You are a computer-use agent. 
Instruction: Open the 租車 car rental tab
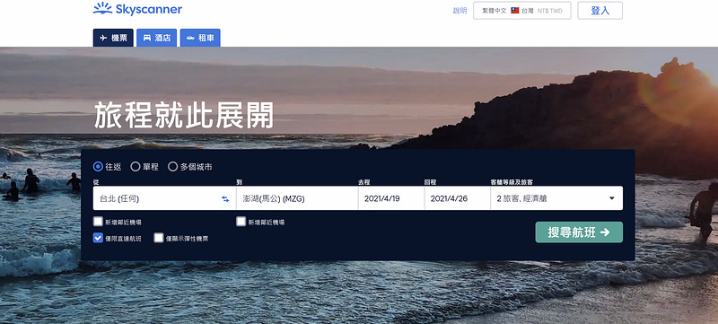200,38
